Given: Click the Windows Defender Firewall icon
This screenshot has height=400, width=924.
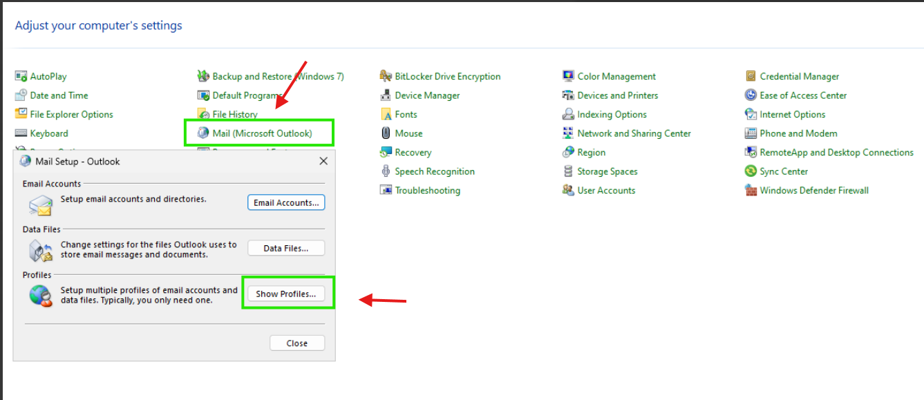Looking at the screenshot, I should click(x=751, y=191).
